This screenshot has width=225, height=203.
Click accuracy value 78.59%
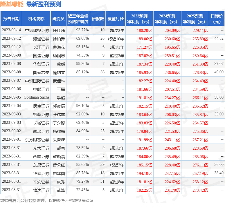tap(82, 148)
